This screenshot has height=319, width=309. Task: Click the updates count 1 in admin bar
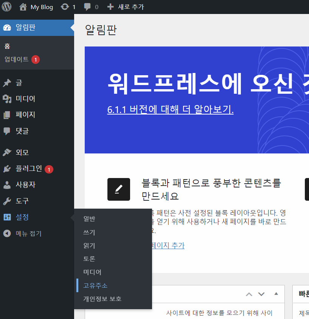coord(74,7)
